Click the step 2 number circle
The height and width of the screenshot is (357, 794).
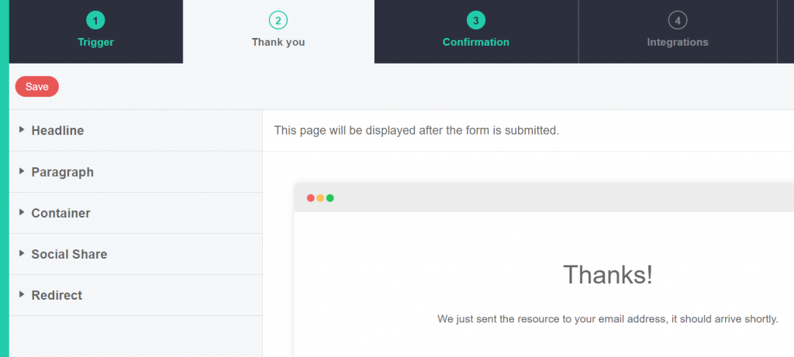coord(278,20)
